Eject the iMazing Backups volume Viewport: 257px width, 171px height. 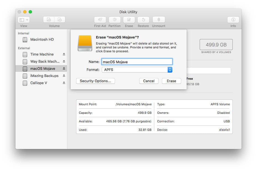click(64, 76)
